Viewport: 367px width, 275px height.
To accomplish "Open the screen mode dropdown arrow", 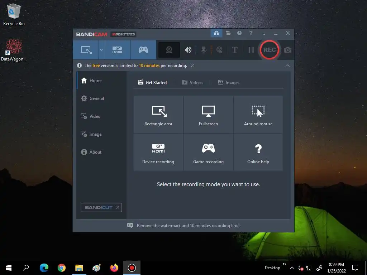I will (x=101, y=50).
